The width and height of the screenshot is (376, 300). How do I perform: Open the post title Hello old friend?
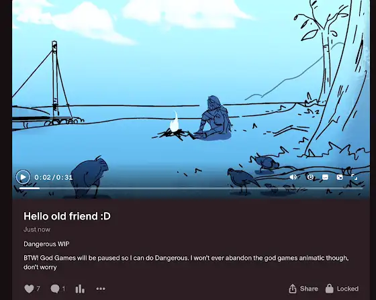(67, 216)
